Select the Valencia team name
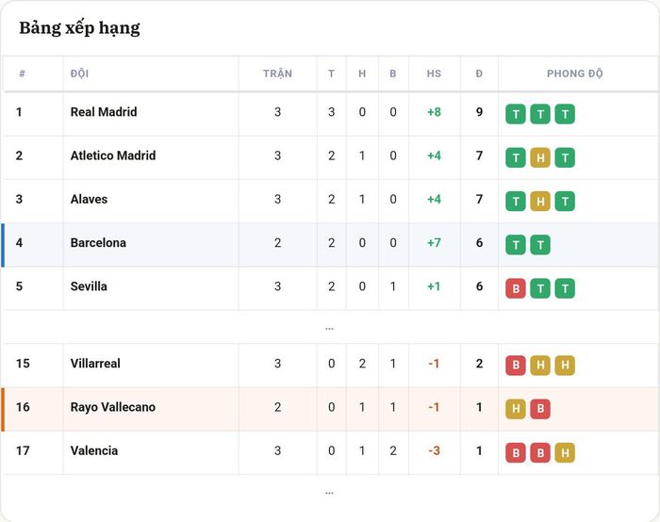 click(94, 450)
